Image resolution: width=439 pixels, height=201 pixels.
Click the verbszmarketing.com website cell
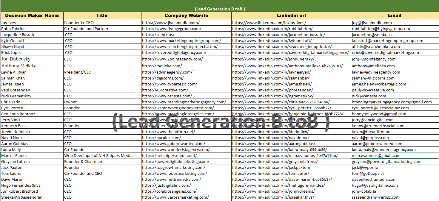click(x=187, y=197)
